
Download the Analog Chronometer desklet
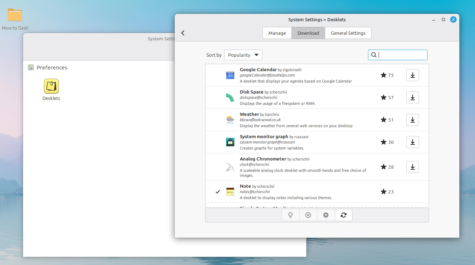pyautogui.click(x=412, y=167)
